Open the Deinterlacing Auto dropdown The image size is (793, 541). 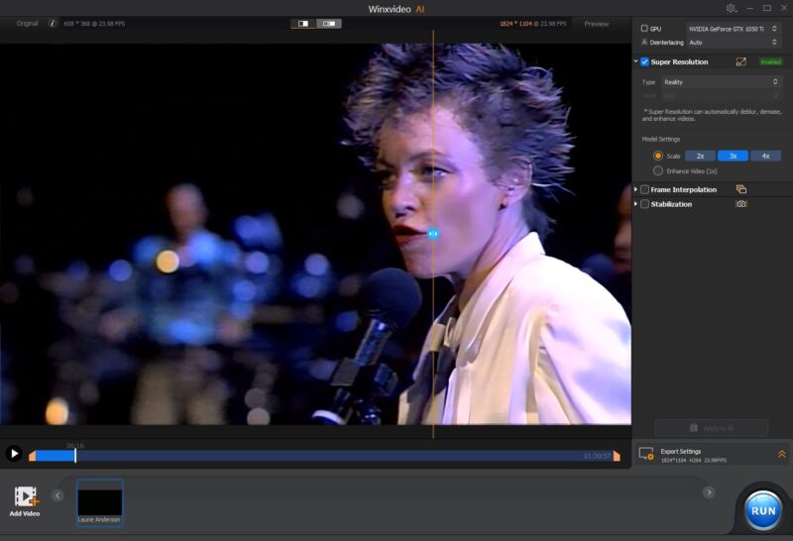734,43
